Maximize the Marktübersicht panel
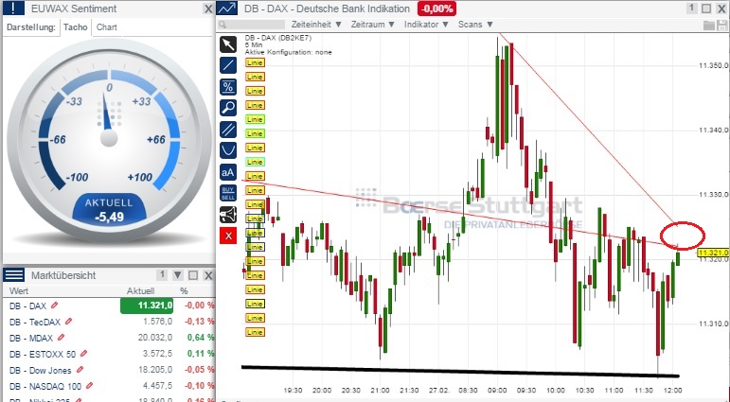The width and height of the screenshot is (730, 402). pos(193,275)
